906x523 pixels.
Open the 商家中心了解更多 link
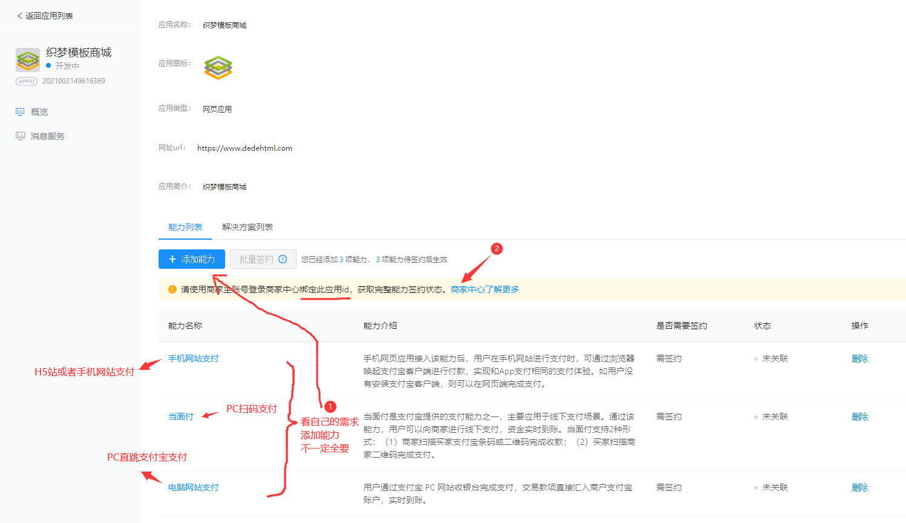(485, 289)
